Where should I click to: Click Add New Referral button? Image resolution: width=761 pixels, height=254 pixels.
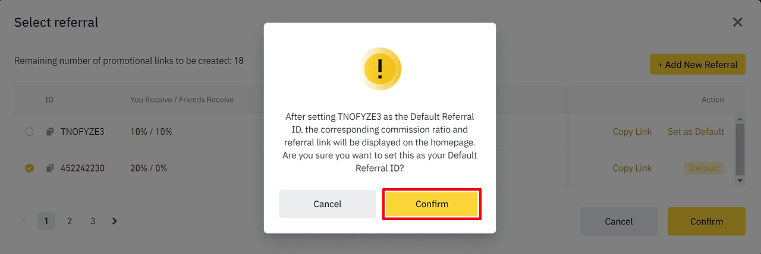tap(697, 65)
